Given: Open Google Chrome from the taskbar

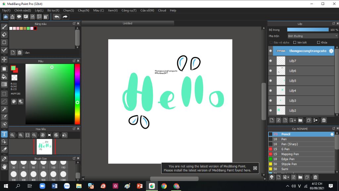Looking at the screenshot, I should coord(164,186).
